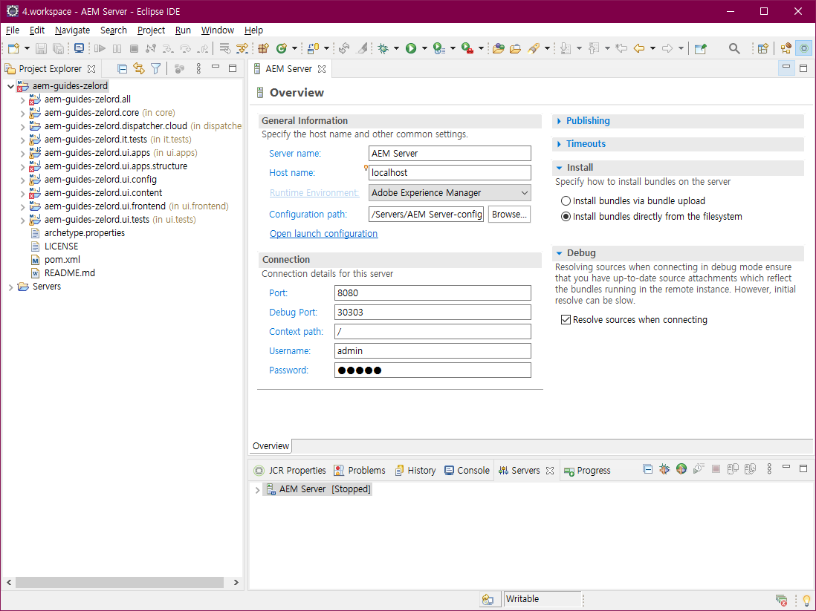Toggle Link with Editor in Project Explorer
The width and height of the screenshot is (816, 611).
coord(138,68)
